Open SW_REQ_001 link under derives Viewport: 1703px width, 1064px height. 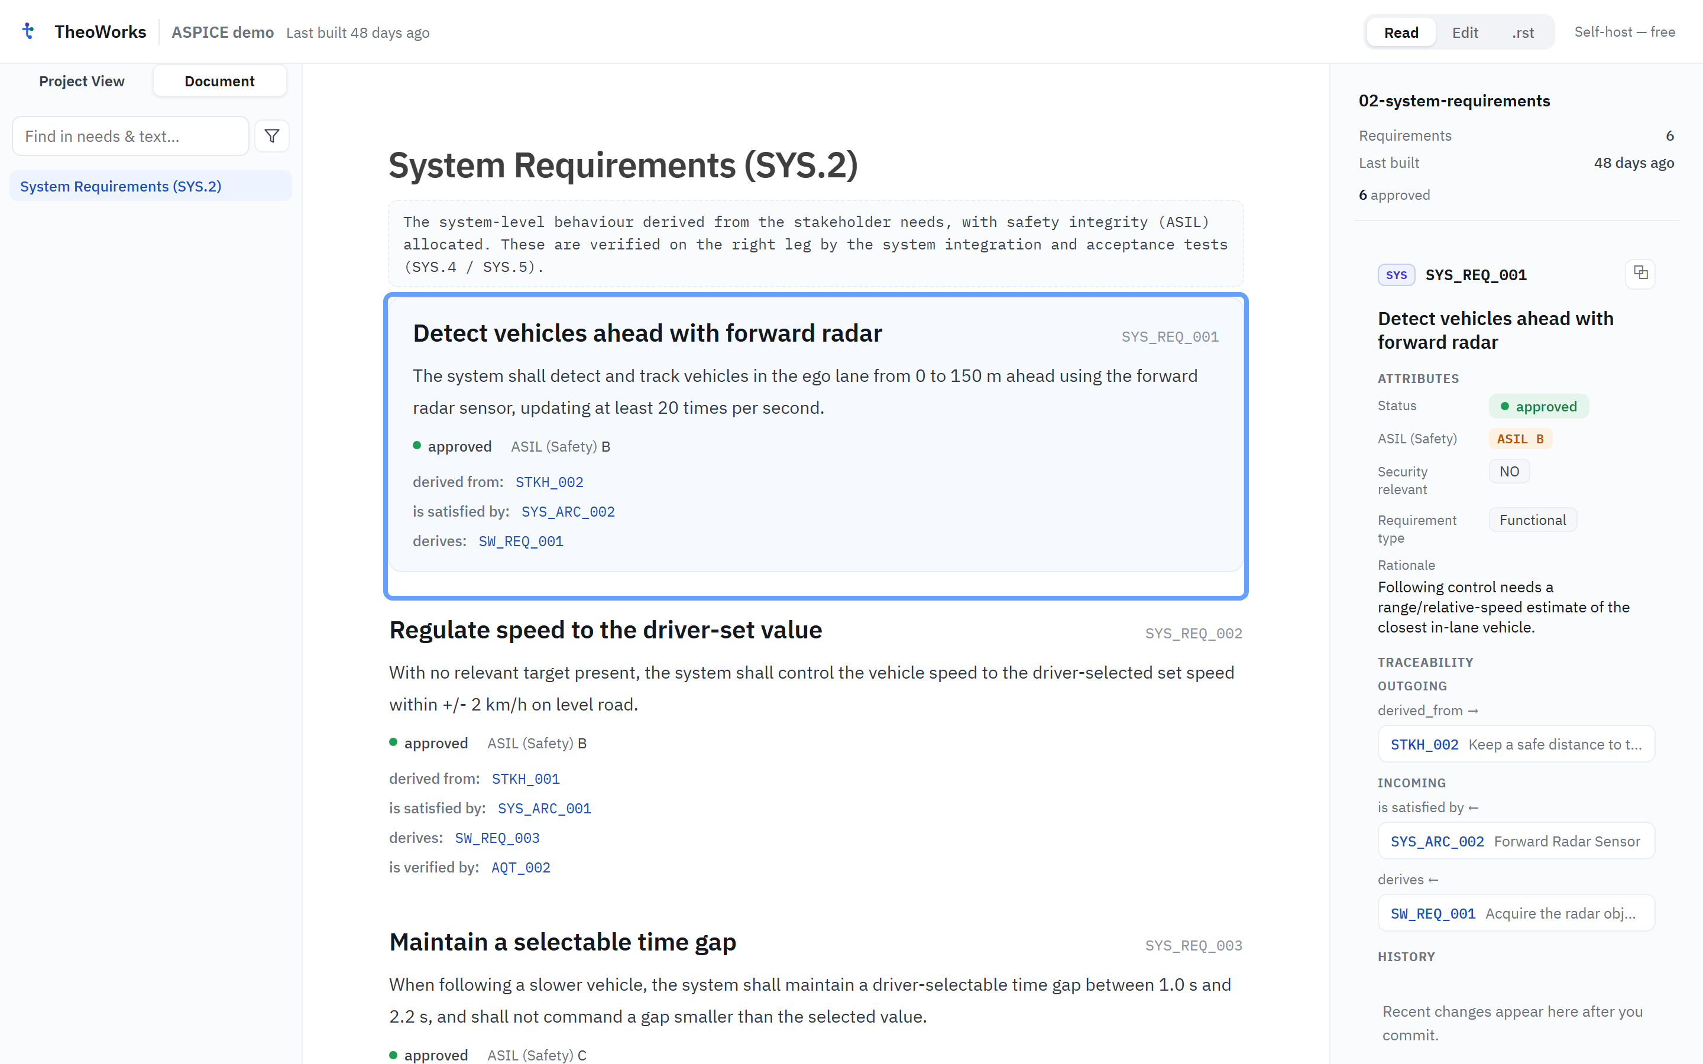(521, 541)
